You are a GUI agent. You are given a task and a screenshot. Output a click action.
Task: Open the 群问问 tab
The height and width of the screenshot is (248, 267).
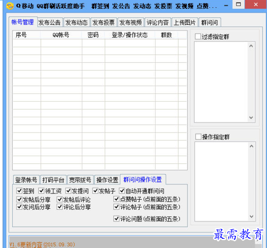[x=209, y=22]
